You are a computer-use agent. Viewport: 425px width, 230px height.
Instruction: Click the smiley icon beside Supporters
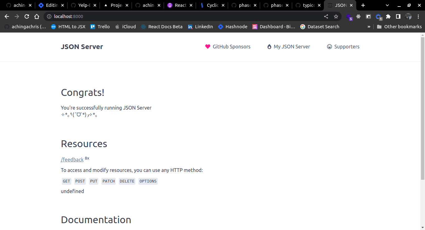tap(329, 47)
